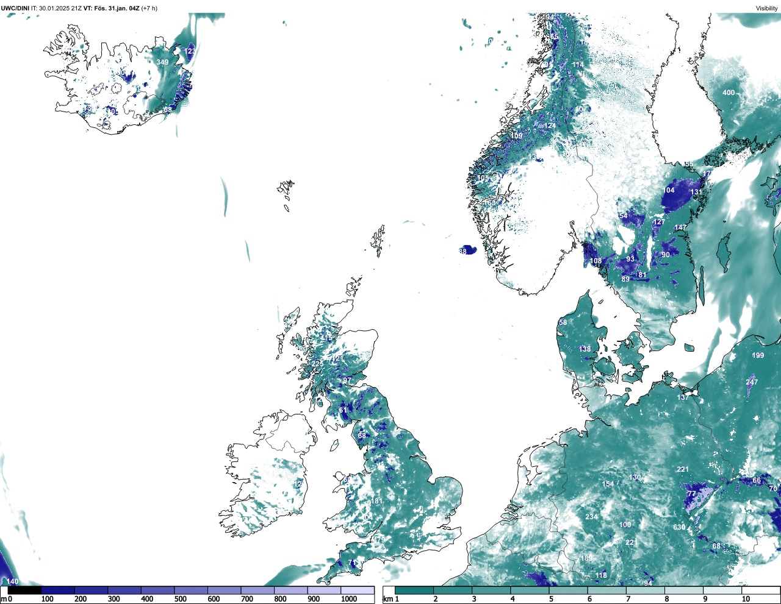
Task: Click the 'Visibility' title in the top-right corner
Action: pyautogui.click(x=766, y=8)
